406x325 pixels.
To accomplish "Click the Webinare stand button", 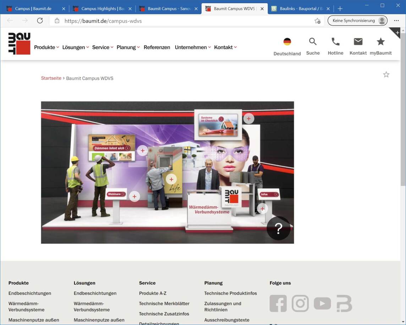I will 116,194.
